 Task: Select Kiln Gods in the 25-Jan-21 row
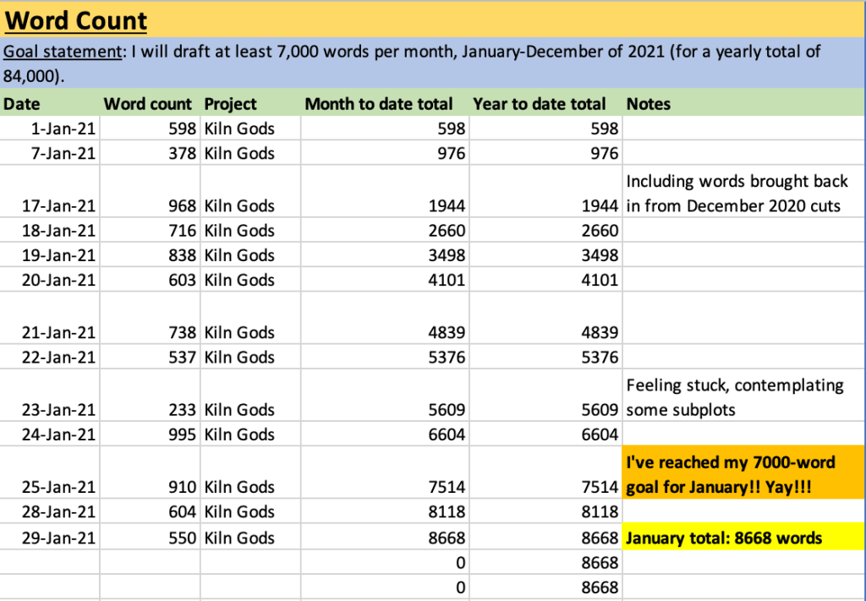pyautogui.click(x=250, y=473)
